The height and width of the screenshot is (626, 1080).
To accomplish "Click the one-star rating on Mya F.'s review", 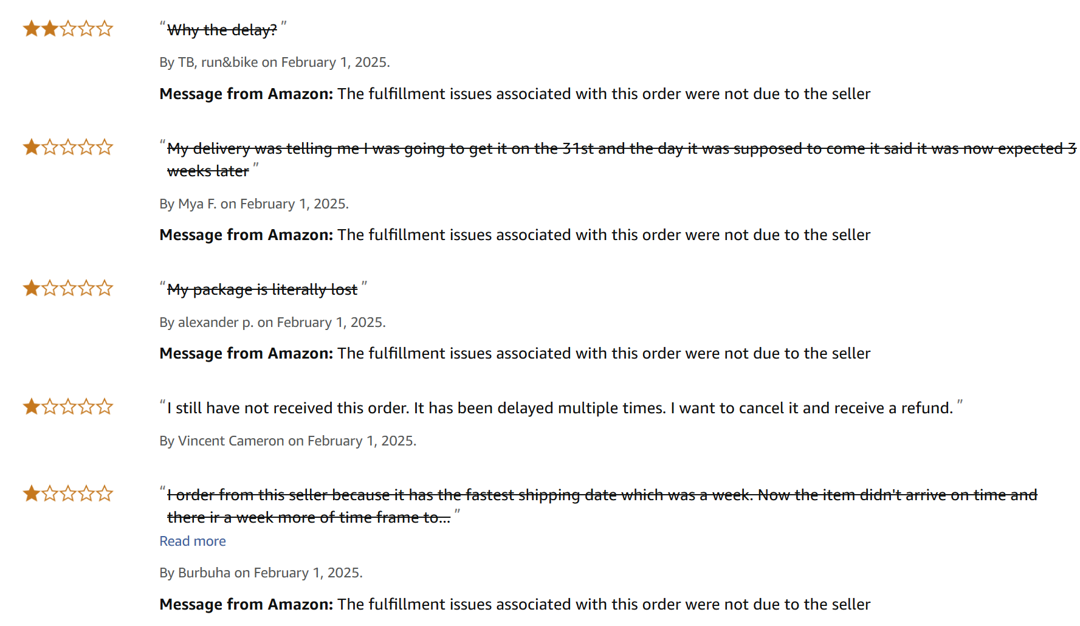I will (68, 147).
